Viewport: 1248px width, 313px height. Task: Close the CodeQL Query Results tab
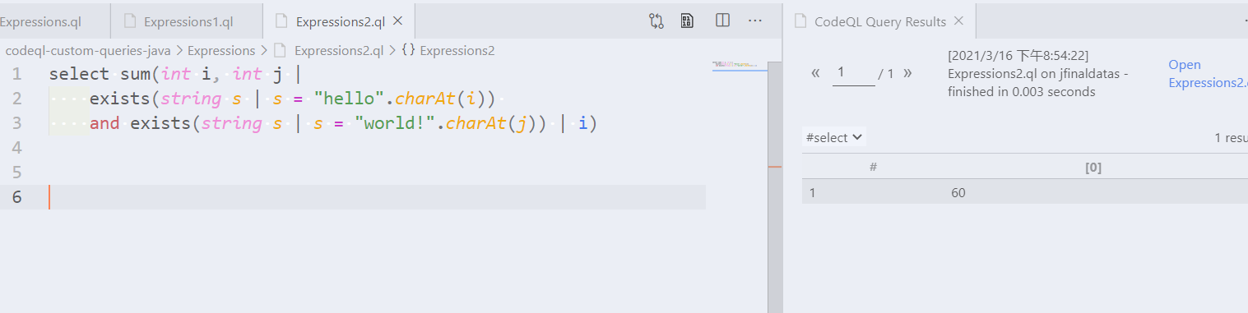[958, 21]
